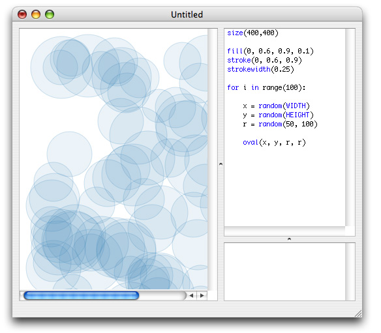The height and width of the screenshot is (333, 381).
Task: Click the window resize grip at the bottom corner
Action: pyautogui.click(x=358, y=313)
